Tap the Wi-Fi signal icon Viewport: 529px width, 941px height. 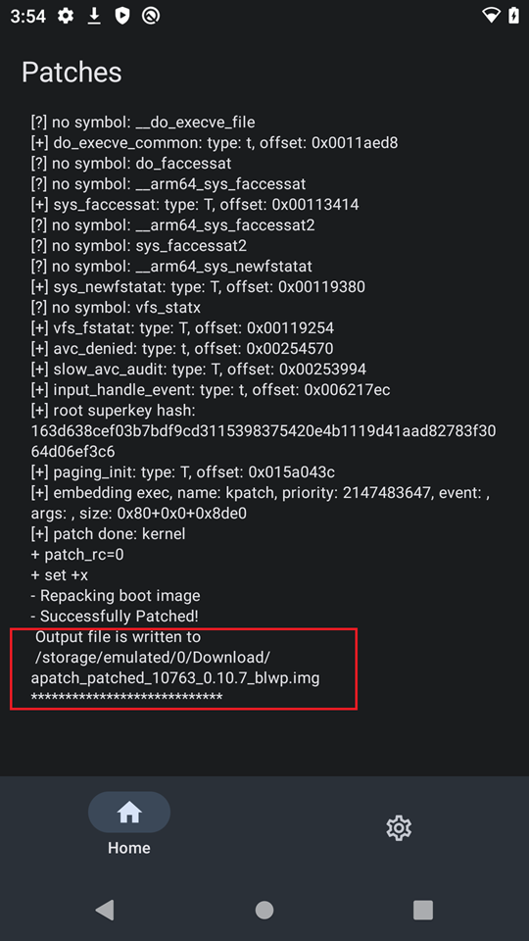tap(491, 16)
